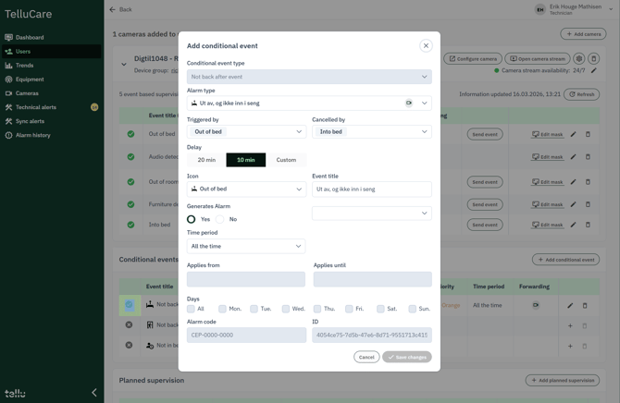Click the Event title input field

pyautogui.click(x=371, y=189)
